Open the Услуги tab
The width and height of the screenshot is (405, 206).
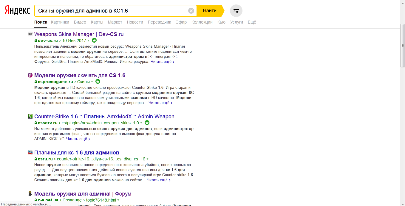tap(236, 22)
